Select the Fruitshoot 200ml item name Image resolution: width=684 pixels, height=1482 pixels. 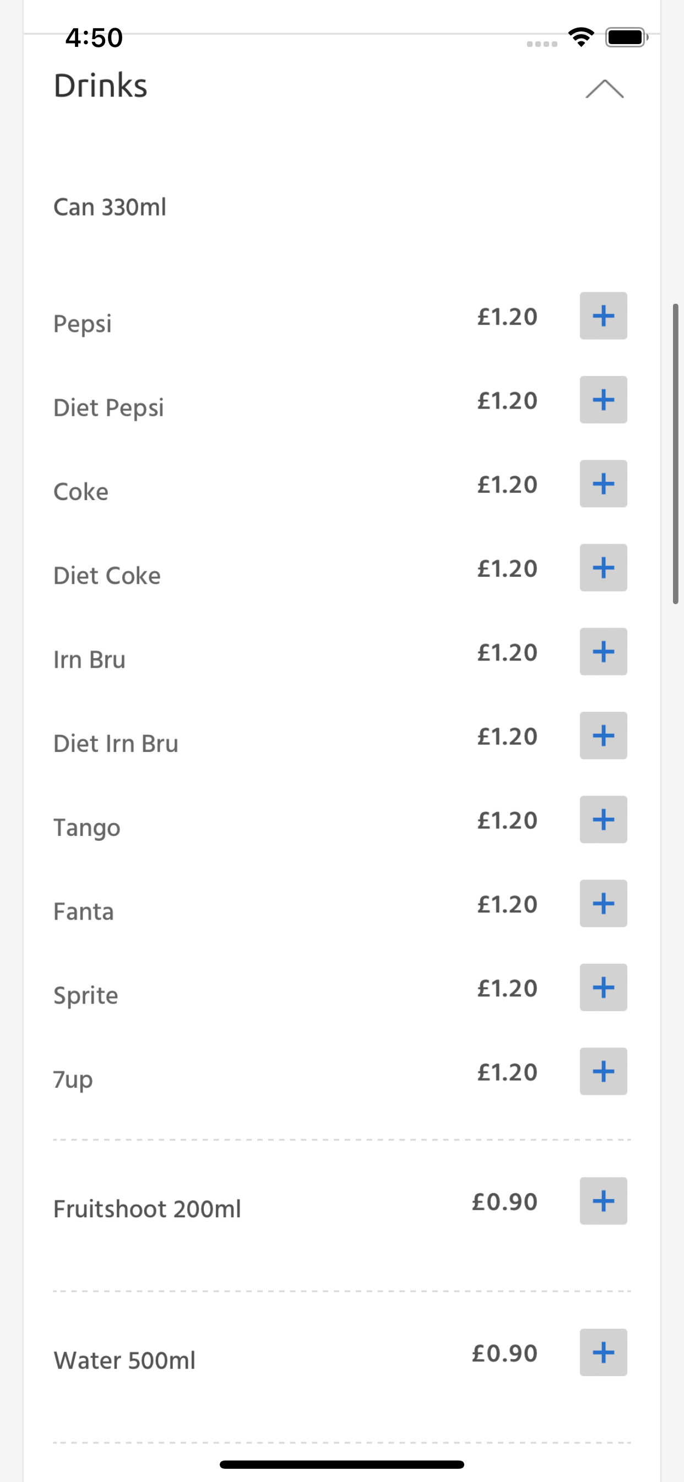[x=147, y=1209]
